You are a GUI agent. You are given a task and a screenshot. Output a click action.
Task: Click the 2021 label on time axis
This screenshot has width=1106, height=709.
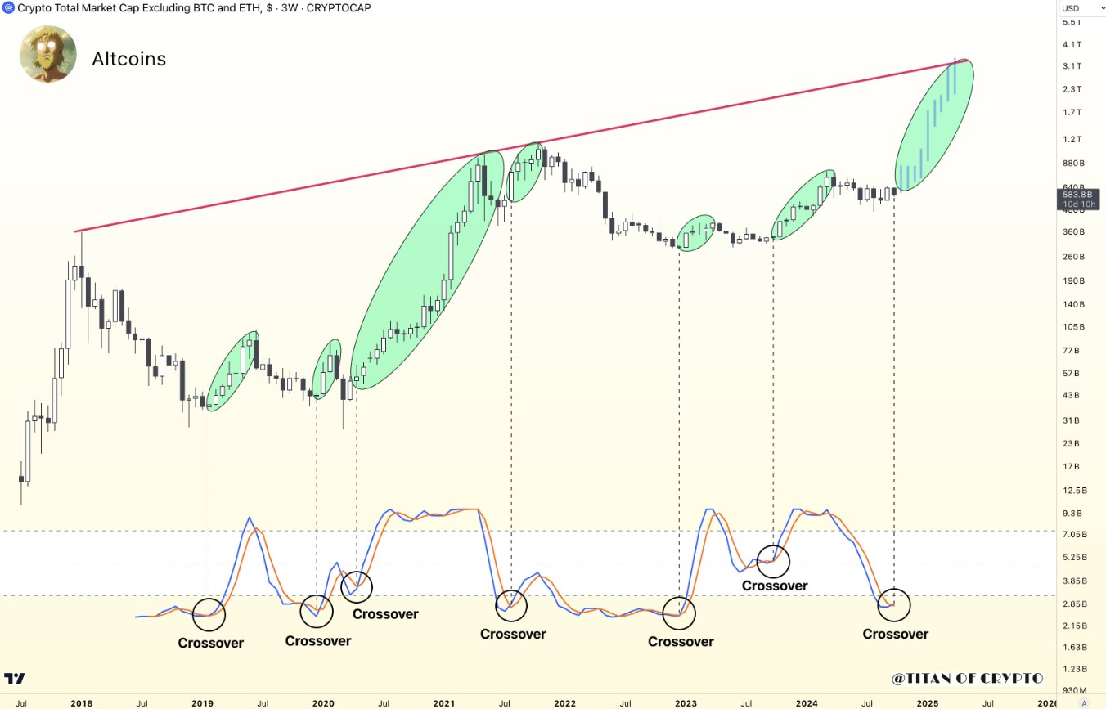[444, 702]
